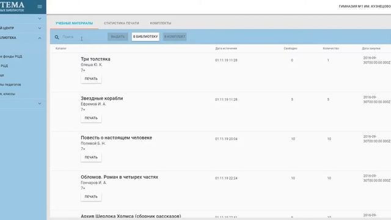This screenshot has height=220, width=391.
Task: Switch to Комплекты tab
Action: 161,23
